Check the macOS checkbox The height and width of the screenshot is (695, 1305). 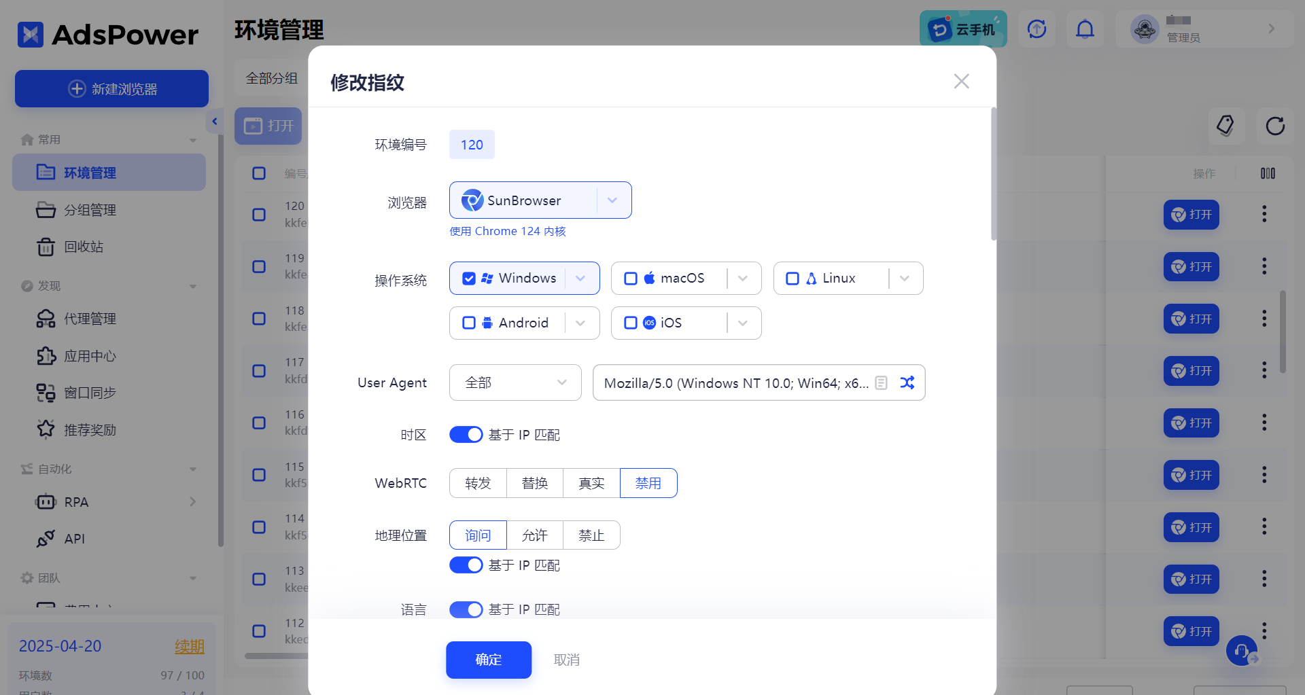(631, 279)
